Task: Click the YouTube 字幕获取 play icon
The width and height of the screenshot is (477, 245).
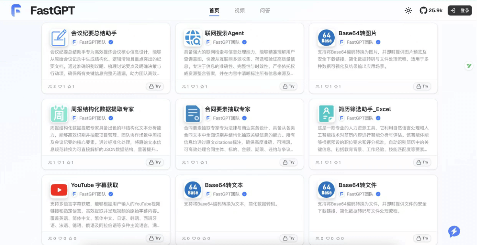Action: click(59, 189)
